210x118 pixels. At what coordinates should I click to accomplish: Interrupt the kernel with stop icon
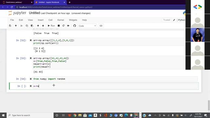(x=59, y=26)
